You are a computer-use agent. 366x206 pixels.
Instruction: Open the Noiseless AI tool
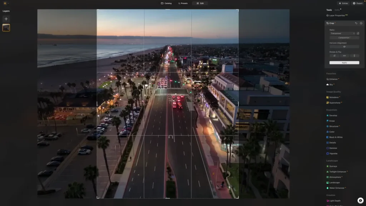tap(335, 97)
